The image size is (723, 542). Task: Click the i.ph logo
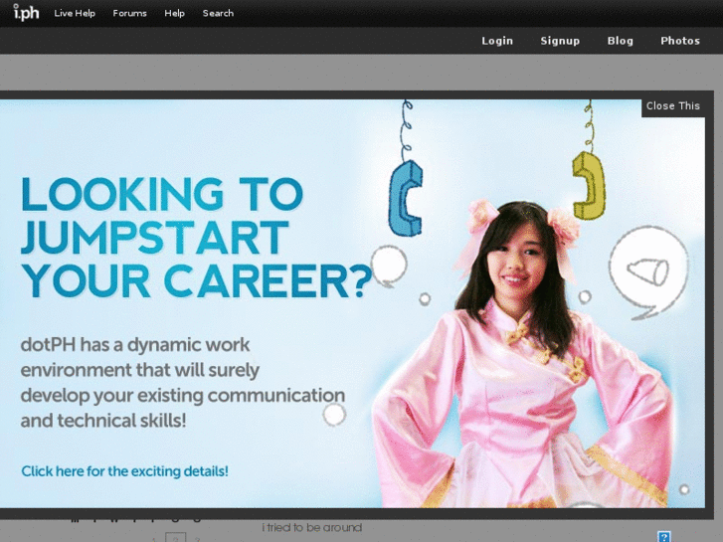click(x=26, y=13)
